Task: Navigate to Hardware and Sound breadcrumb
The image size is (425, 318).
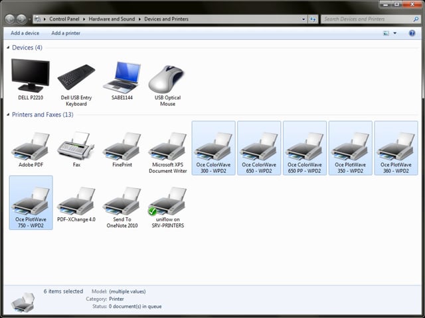Action: [112, 19]
